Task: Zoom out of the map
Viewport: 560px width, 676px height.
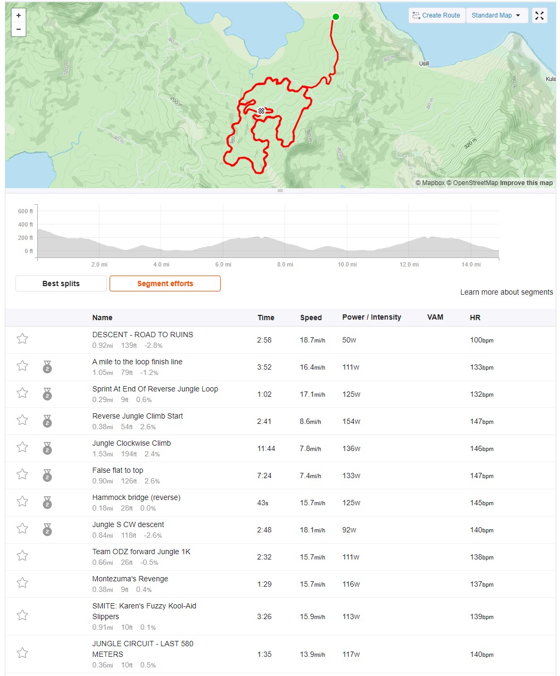Action: [19, 29]
